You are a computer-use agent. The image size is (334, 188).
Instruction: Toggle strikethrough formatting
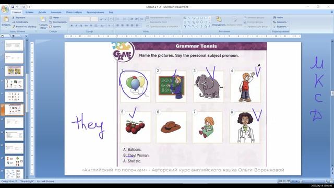click(x=86, y=26)
